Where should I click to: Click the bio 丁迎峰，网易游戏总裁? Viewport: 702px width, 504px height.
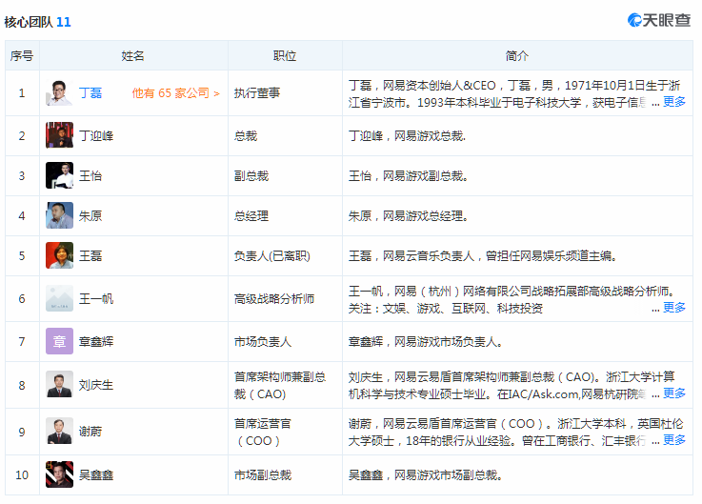pyautogui.click(x=407, y=135)
